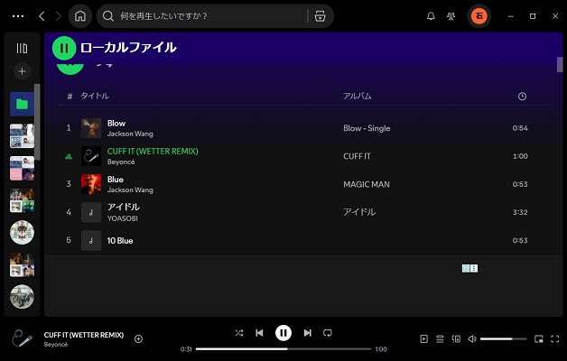Click the Blow - Single album cell
The width and height of the screenshot is (567, 361).
[x=367, y=128]
